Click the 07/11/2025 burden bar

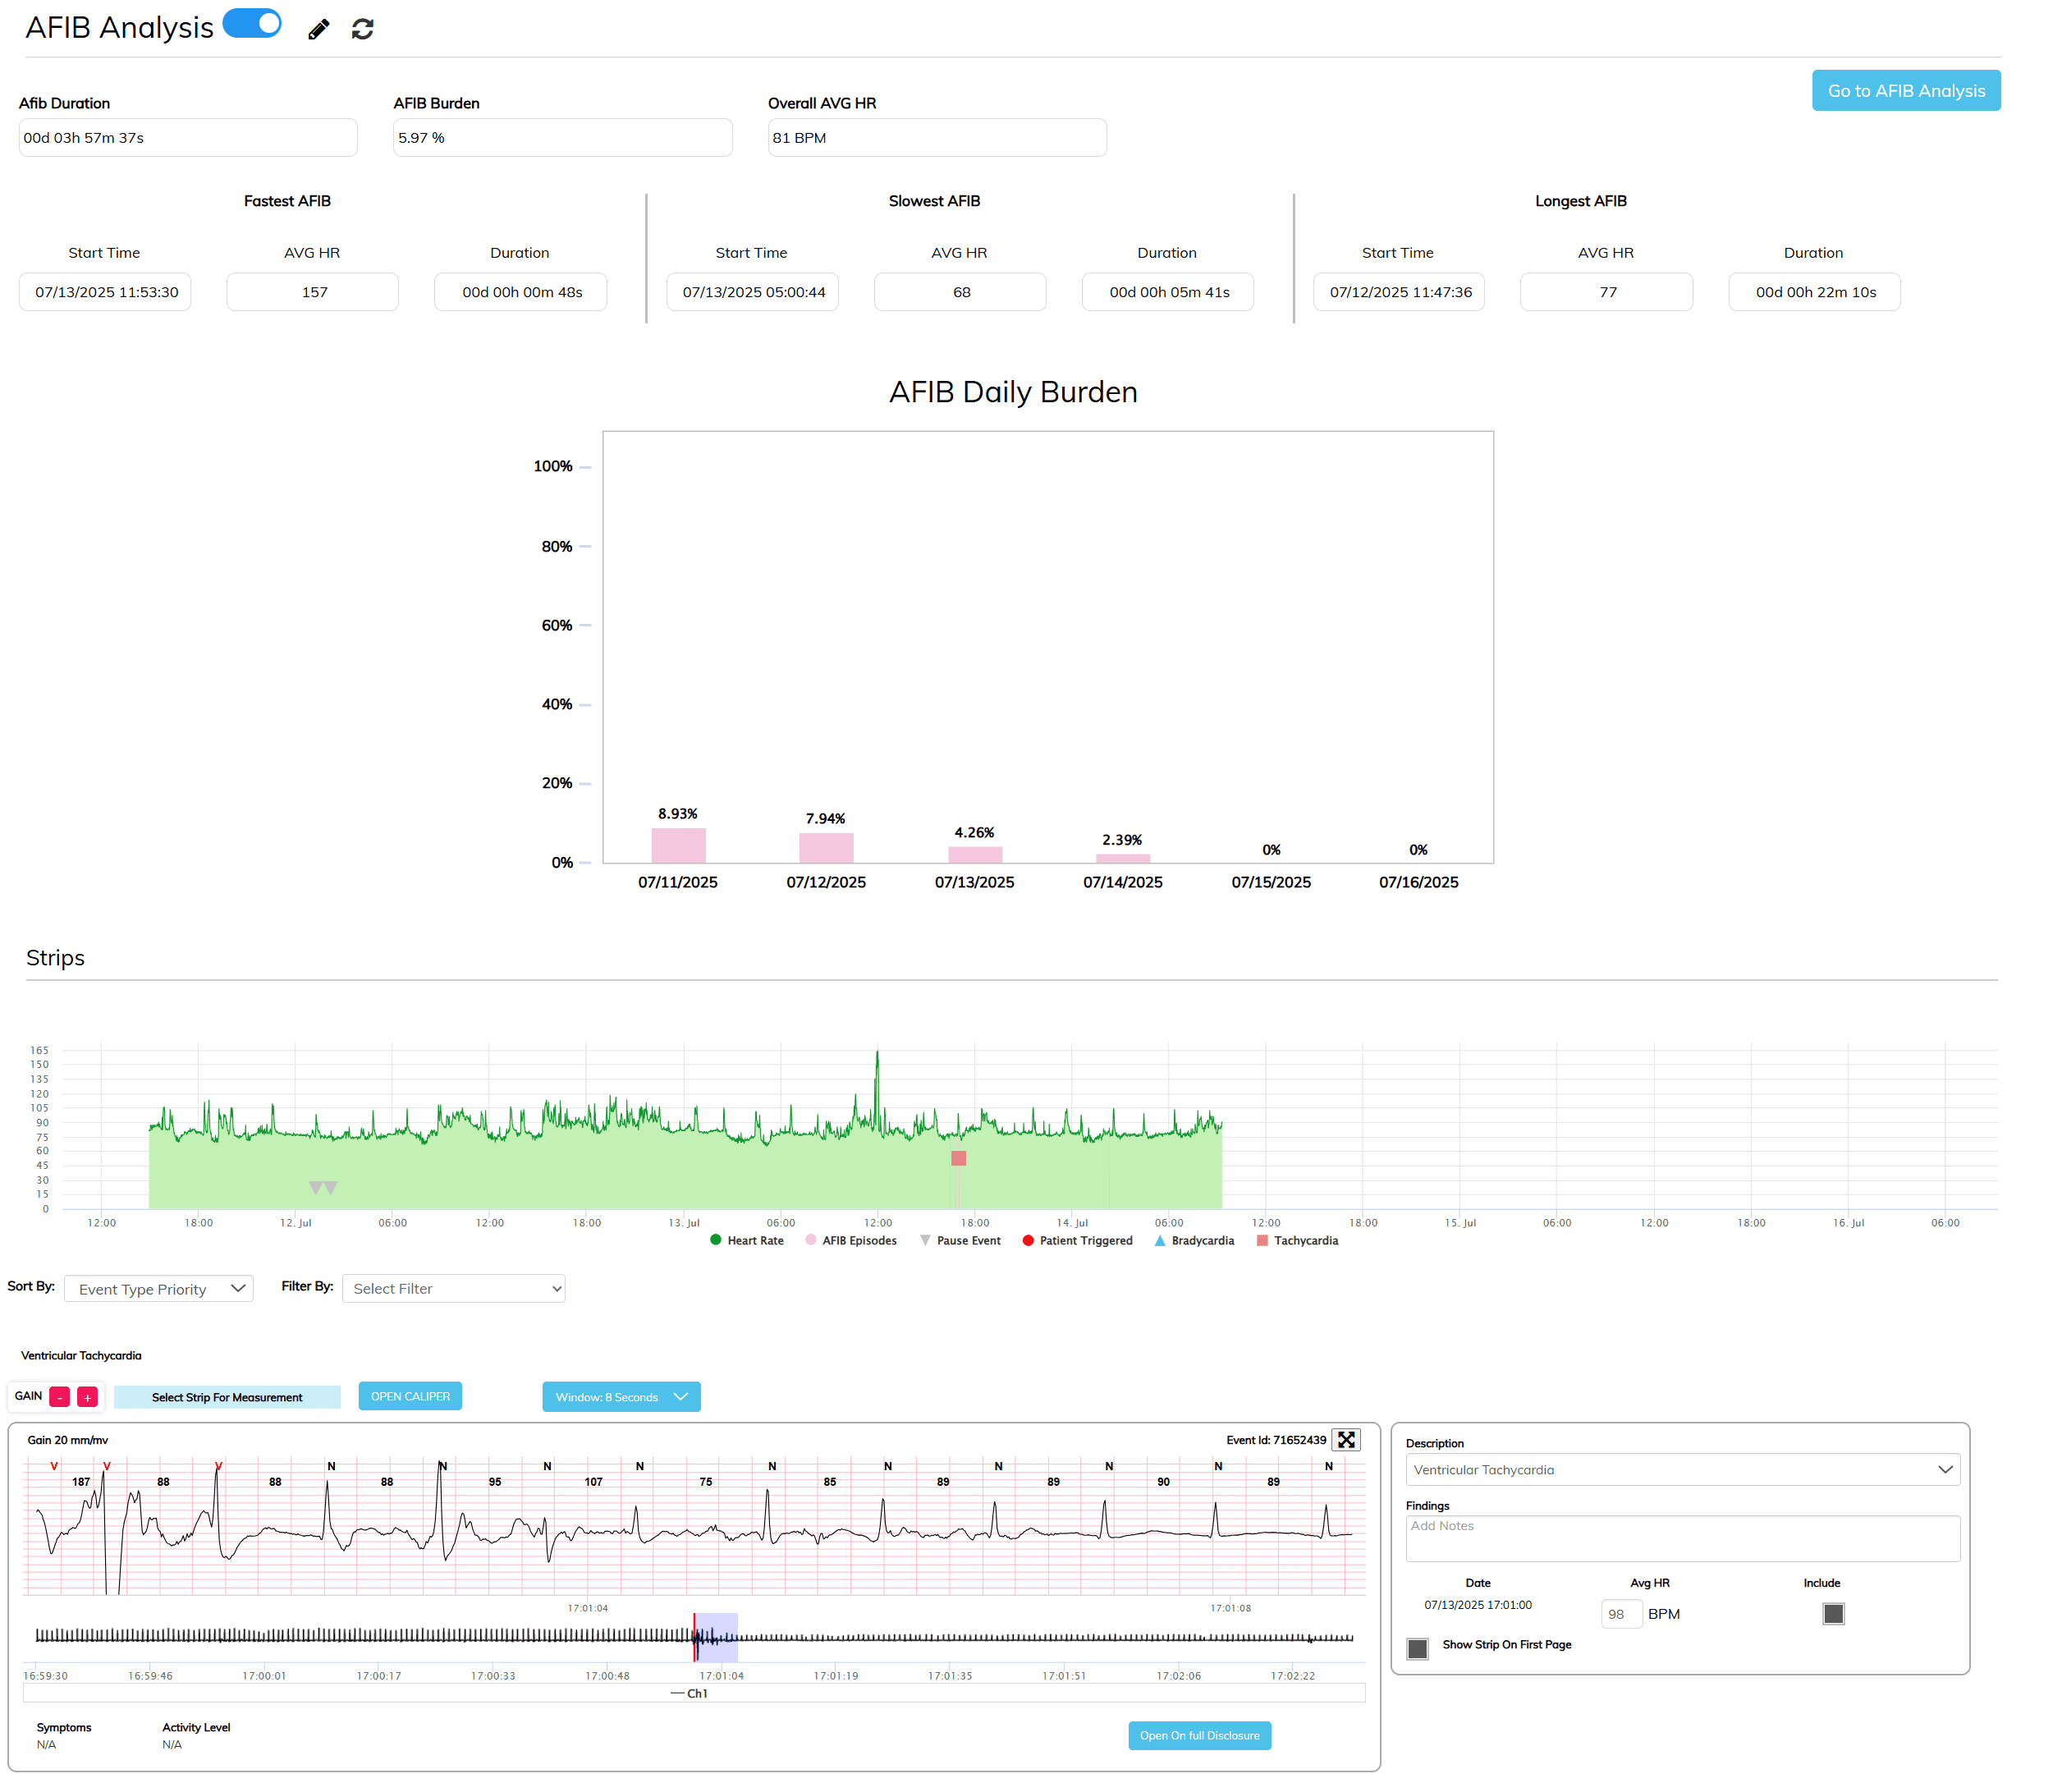pos(678,845)
